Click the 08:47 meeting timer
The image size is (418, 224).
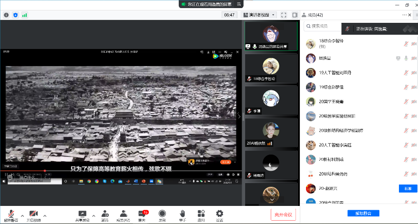click(x=229, y=15)
